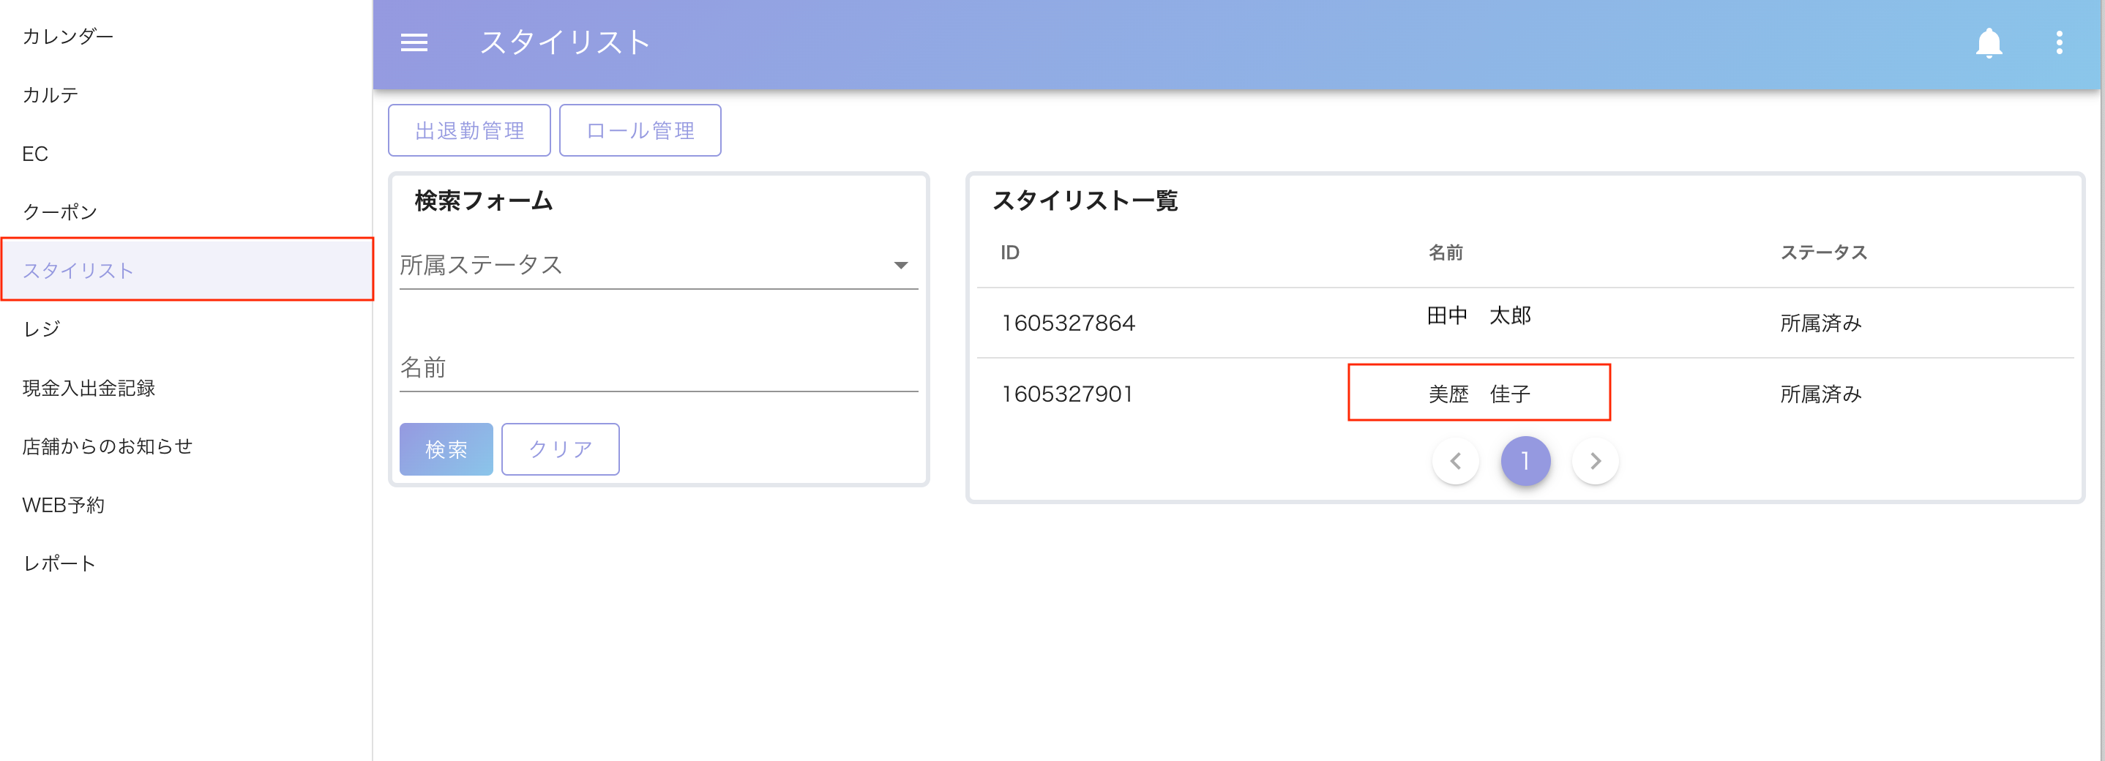Open レジ in sidebar
2105x761 pixels.
pos(187,329)
